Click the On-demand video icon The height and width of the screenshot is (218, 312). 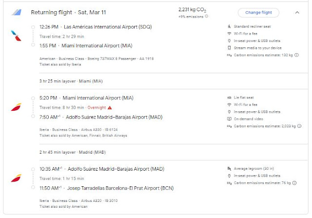[x=229, y=119]
